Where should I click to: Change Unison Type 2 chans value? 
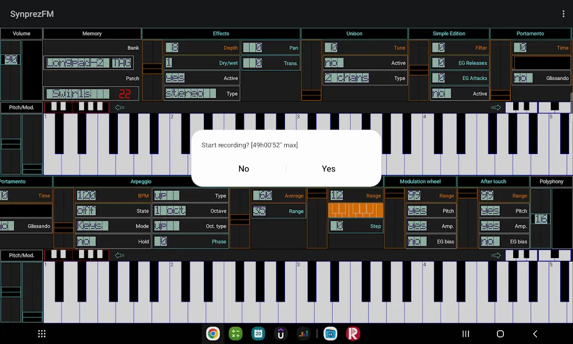pyautogui.click(x=347, y=78)
